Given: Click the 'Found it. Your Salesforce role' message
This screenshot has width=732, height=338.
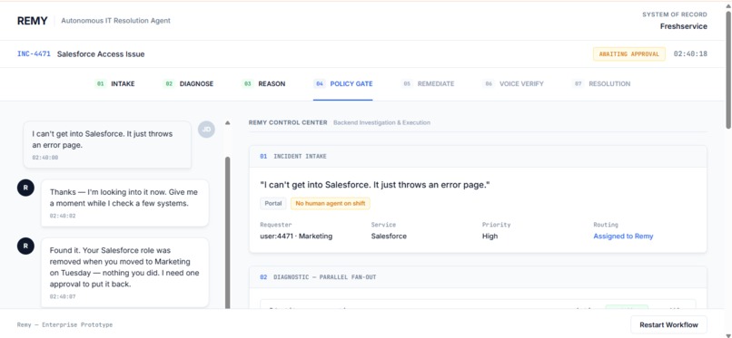Looking at the screenshot, I should (x=124, y=273).
